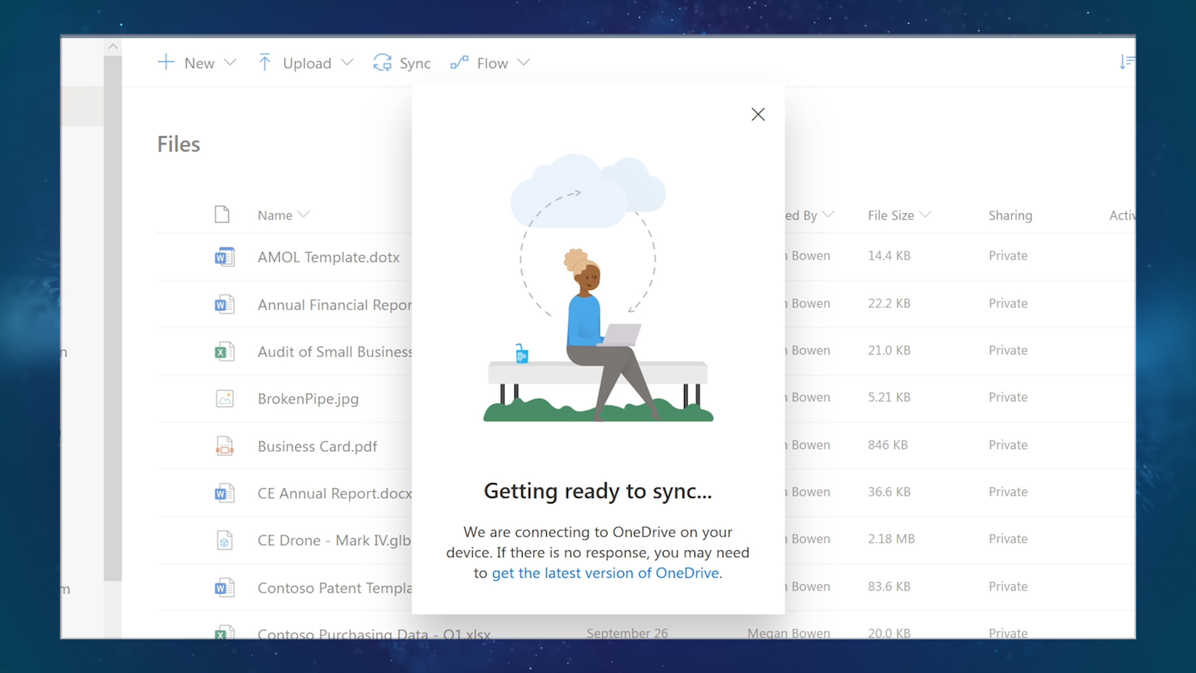Click the Excel icon for Audit of Small Business
The height and width of the screenshot is (673, 1196).
click(224, 351)
